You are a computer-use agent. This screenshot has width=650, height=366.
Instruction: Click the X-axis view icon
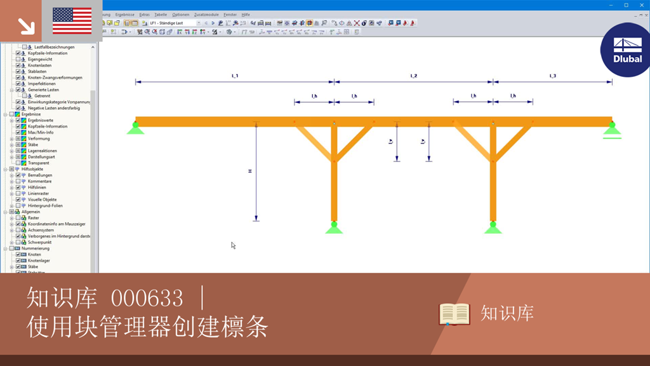point(180,32)
